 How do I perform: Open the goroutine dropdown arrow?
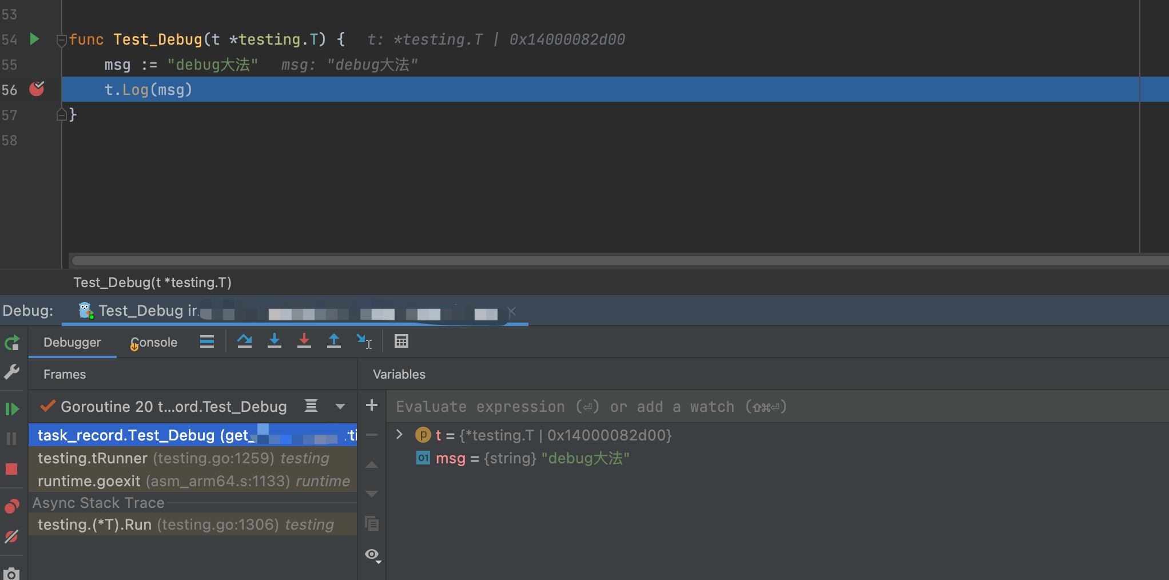(340, 407)
